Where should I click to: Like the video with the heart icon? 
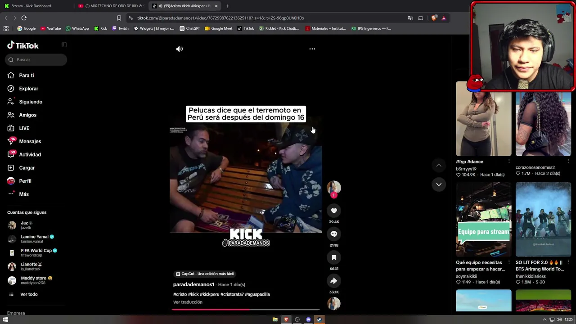tap(334, 211)
